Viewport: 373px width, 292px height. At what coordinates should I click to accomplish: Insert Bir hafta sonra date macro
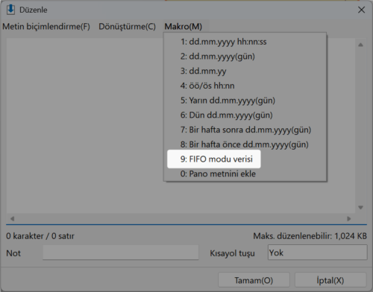point(245,130)
